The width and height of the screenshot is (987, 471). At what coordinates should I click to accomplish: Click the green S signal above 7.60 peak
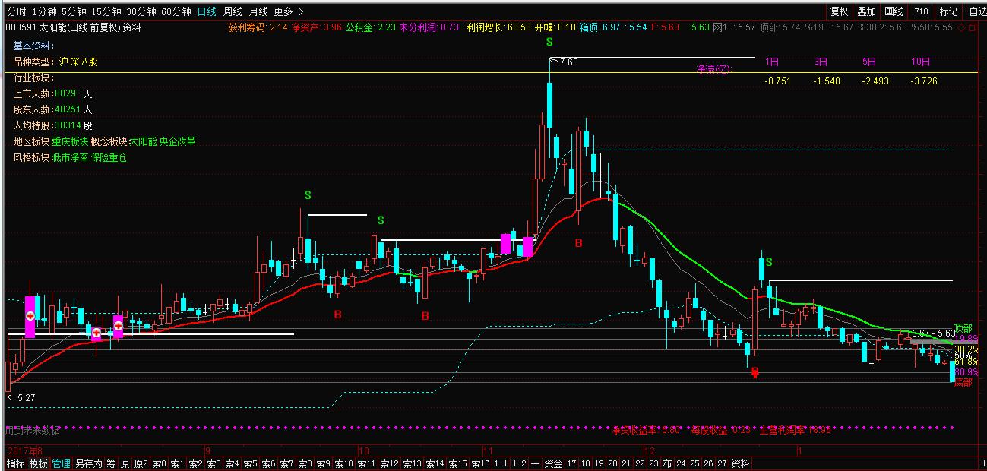549,42
